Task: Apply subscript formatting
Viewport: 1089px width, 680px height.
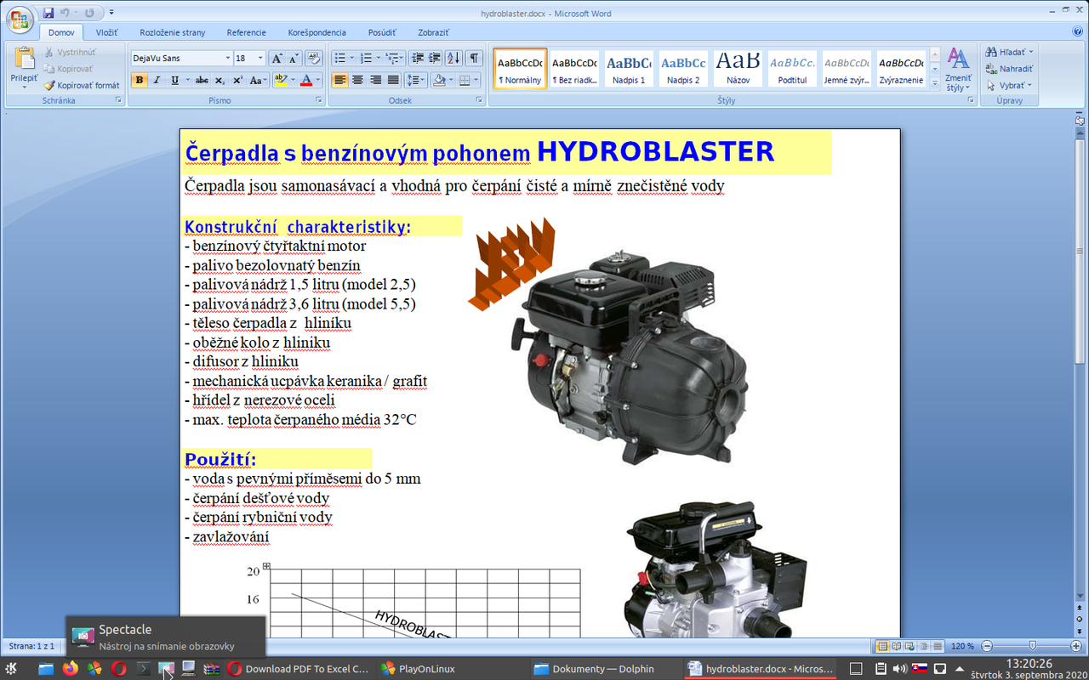Action: 220,81
